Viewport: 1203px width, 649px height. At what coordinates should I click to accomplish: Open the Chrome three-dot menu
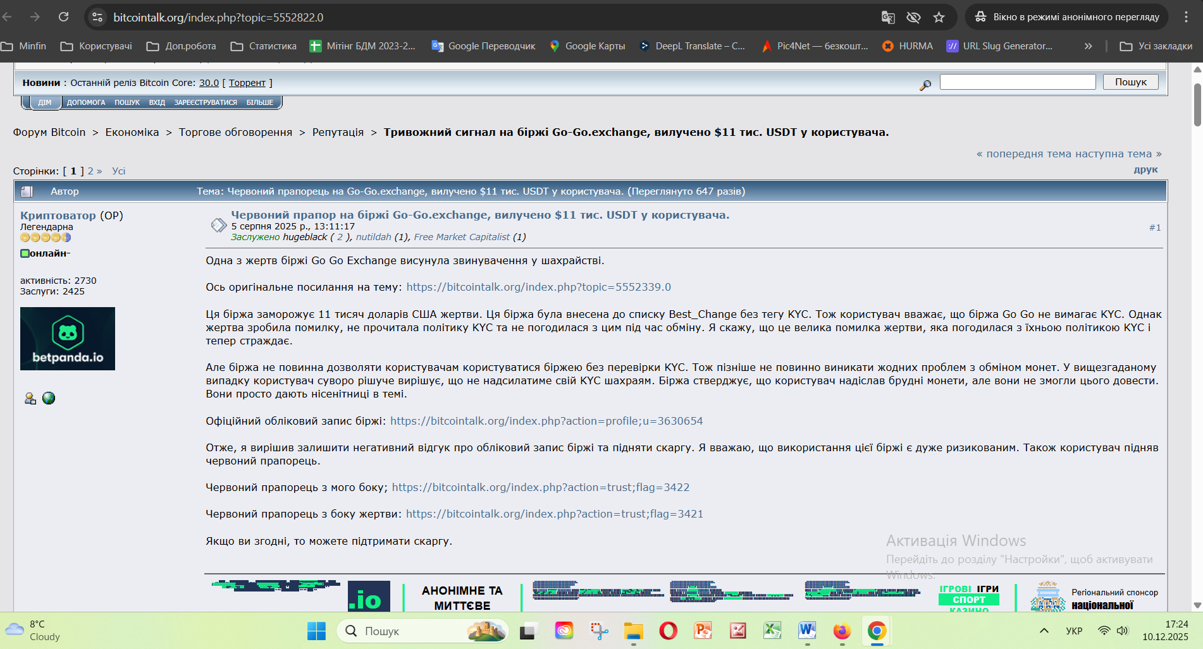(1186, 17)
